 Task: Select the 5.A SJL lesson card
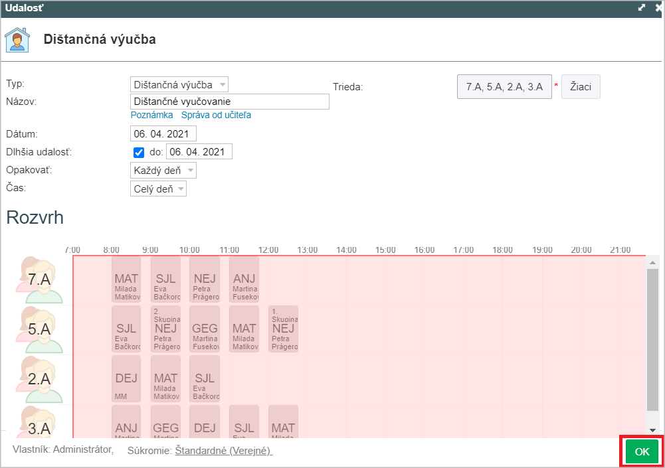126,329
